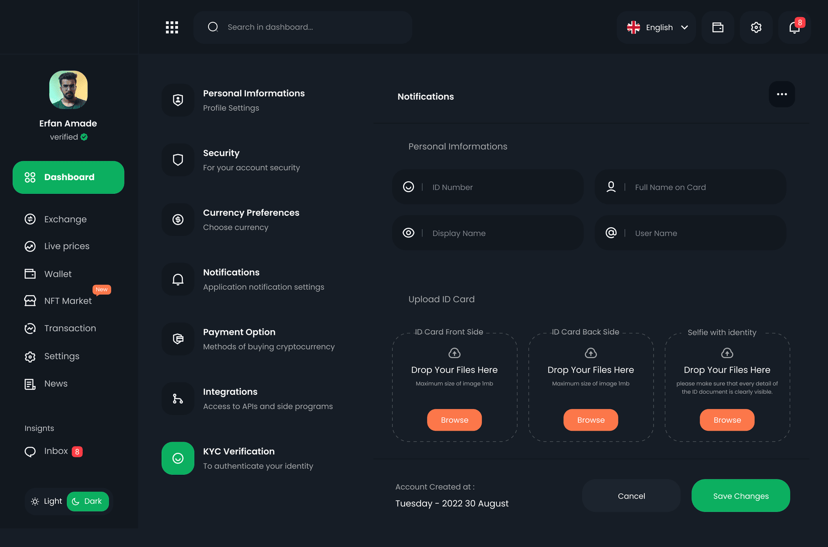The width and height of the screenshot is (828, 547).
Task: Open the Dashboard menu item
Action: click(x=68, y=178)
